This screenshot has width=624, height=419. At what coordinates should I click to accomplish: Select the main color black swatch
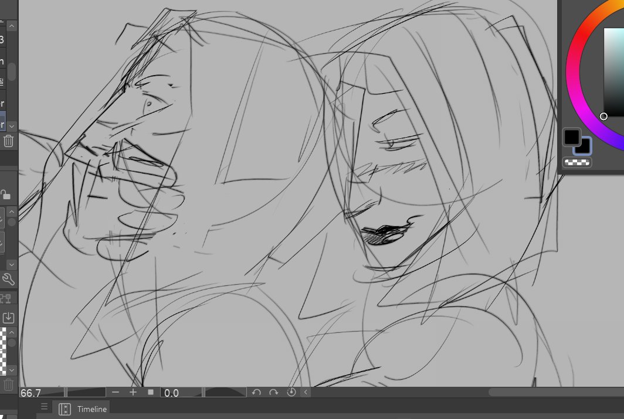click(572, 137)
